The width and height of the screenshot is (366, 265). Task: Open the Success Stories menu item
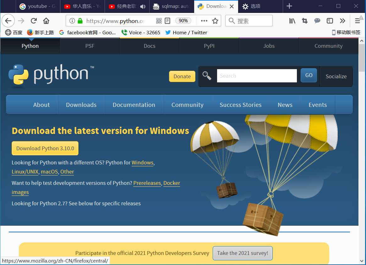[x=241, y=105]
